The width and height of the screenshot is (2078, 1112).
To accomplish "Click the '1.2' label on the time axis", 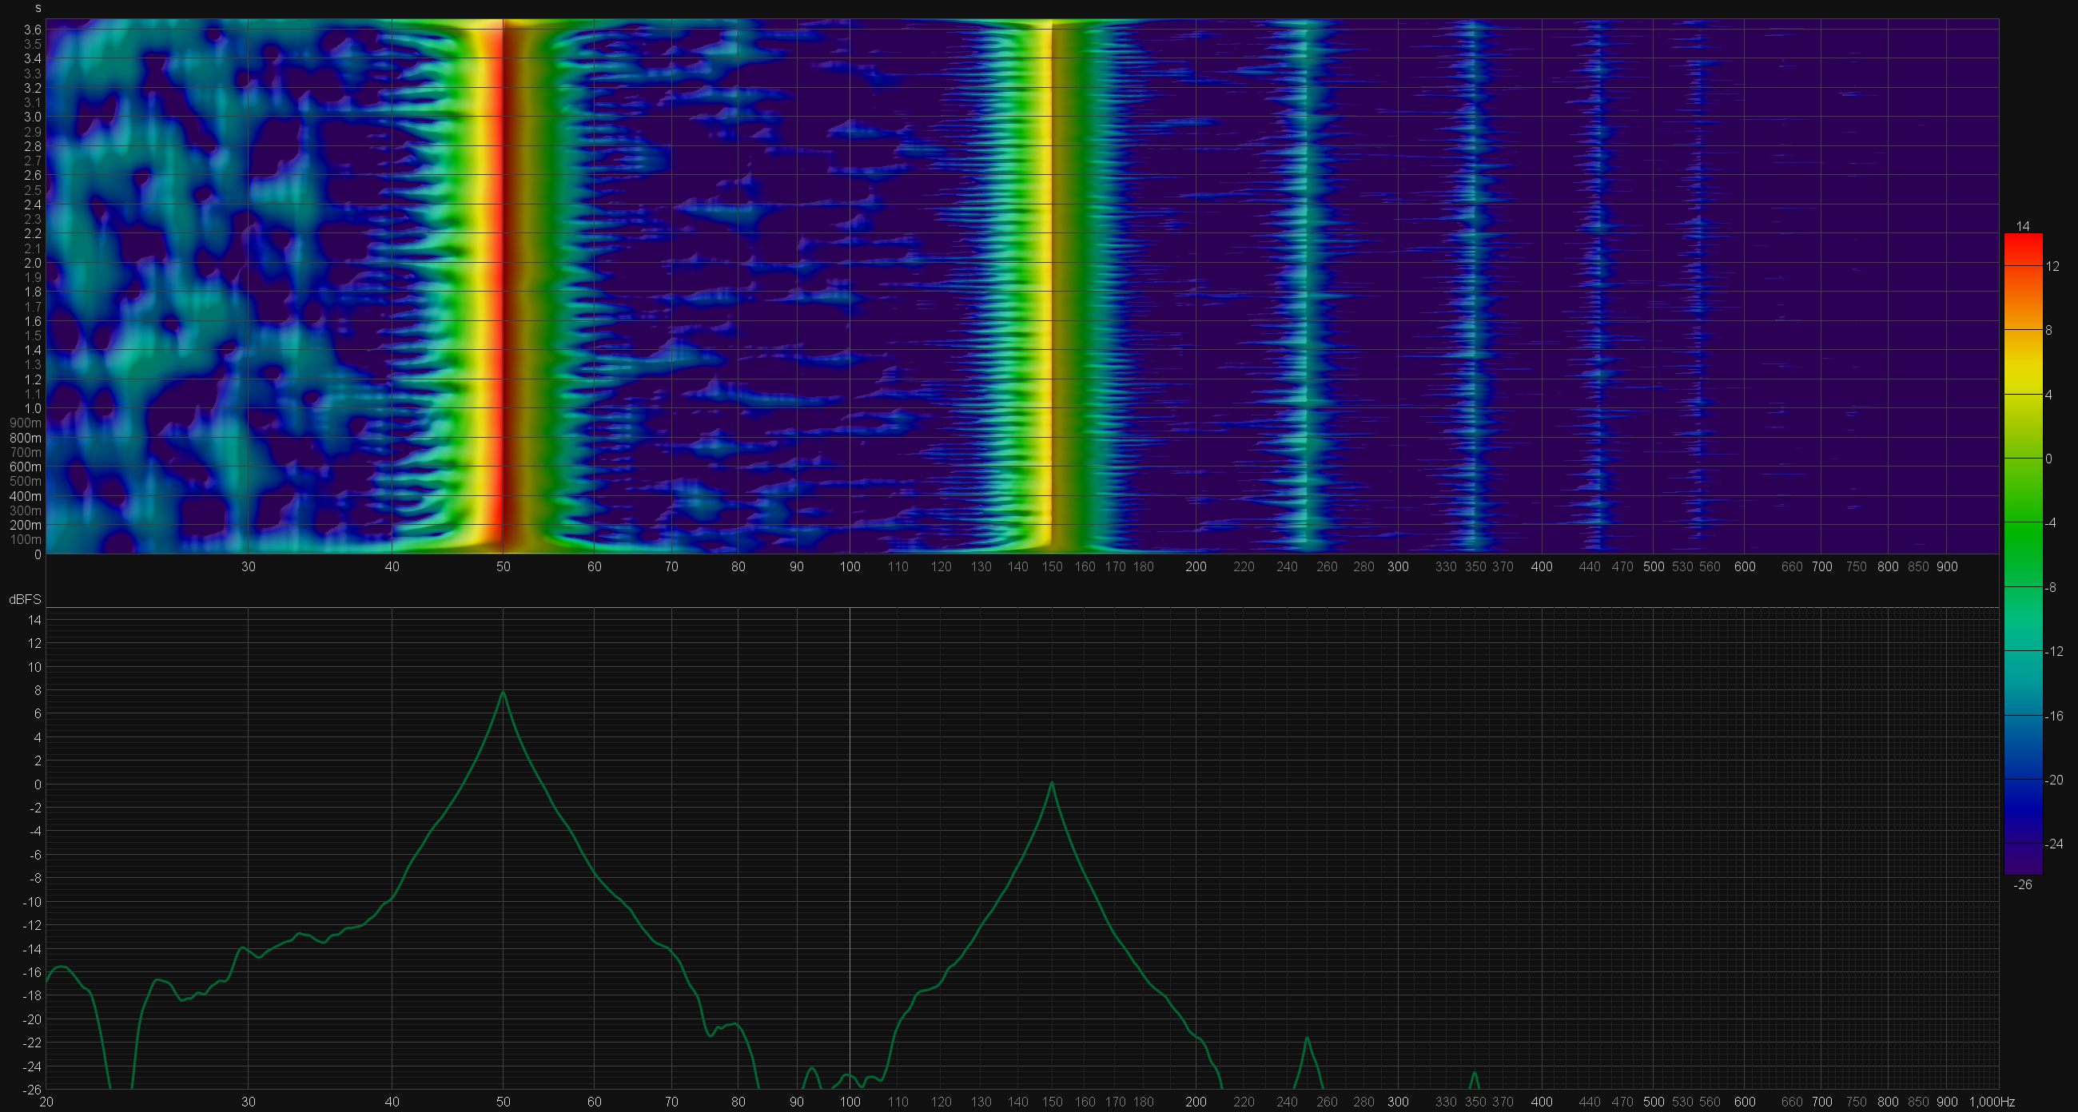I will pyautogui.click(x=32, y=379).
